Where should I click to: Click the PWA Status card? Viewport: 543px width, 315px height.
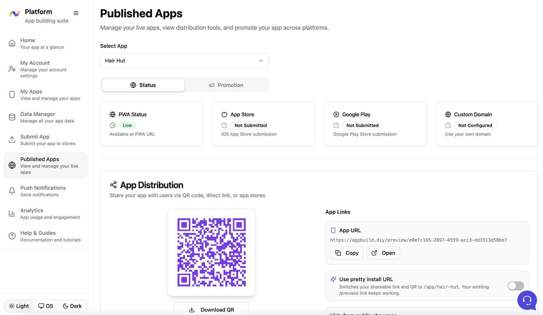click(x=151, y=124)
